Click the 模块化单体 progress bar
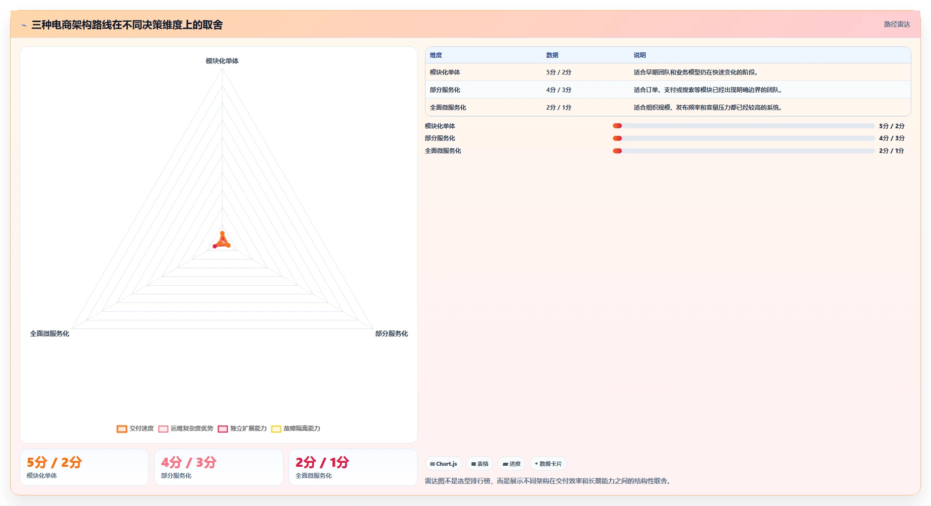931x506 pixels. coord(744,126)
